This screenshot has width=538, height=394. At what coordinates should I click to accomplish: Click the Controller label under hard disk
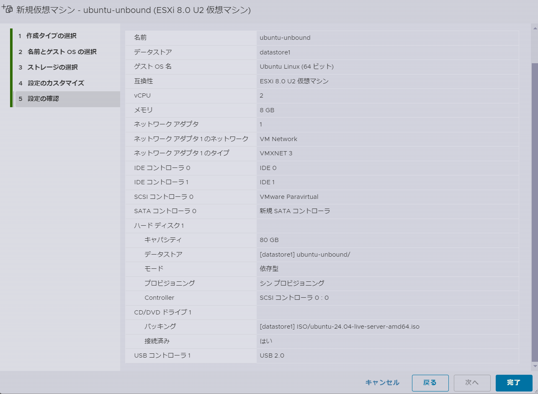(x=159, y=298)
